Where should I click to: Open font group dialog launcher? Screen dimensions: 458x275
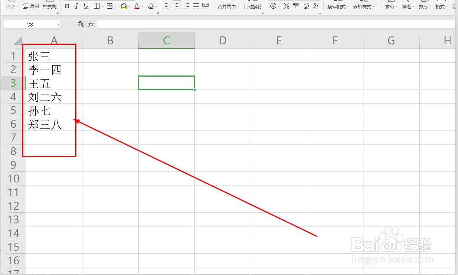click(158, 13)
